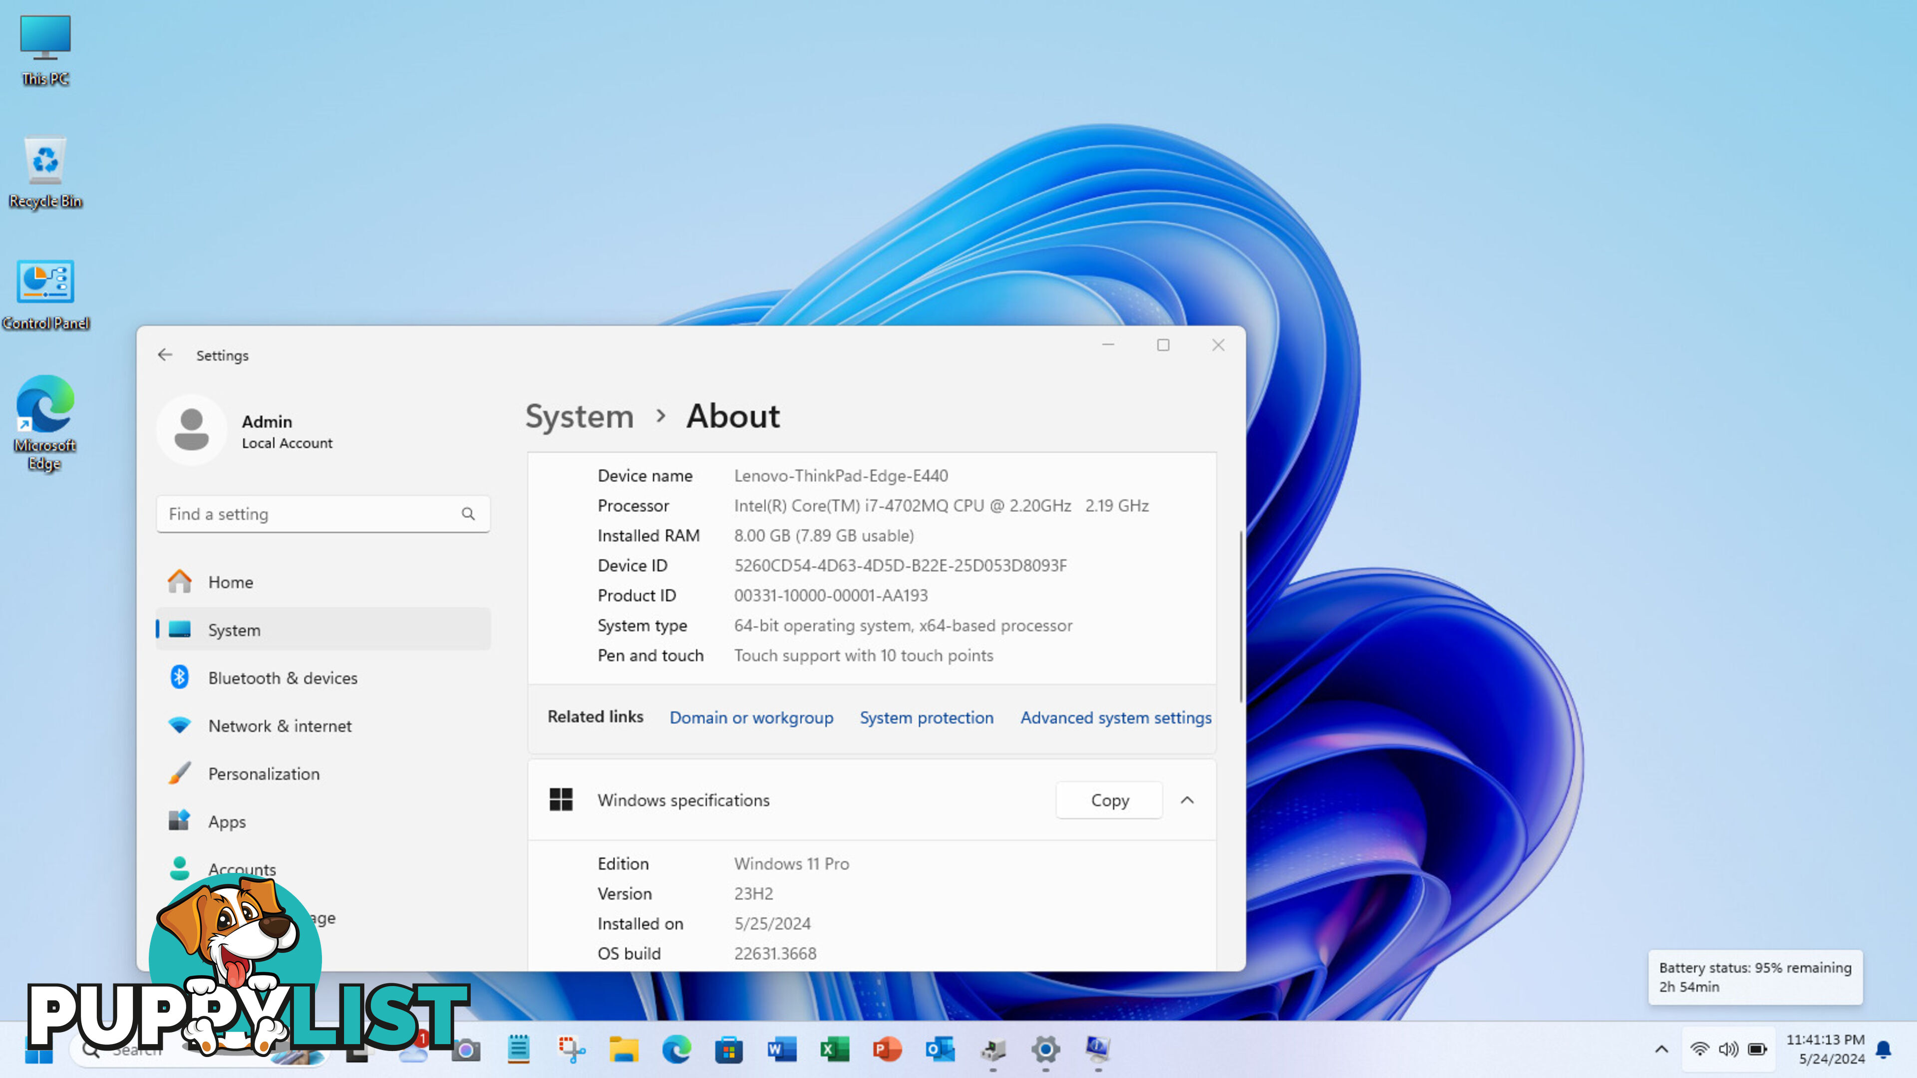
Task: Open Microsoft Store from taskbar
Action: click(x=728, y=1050)
